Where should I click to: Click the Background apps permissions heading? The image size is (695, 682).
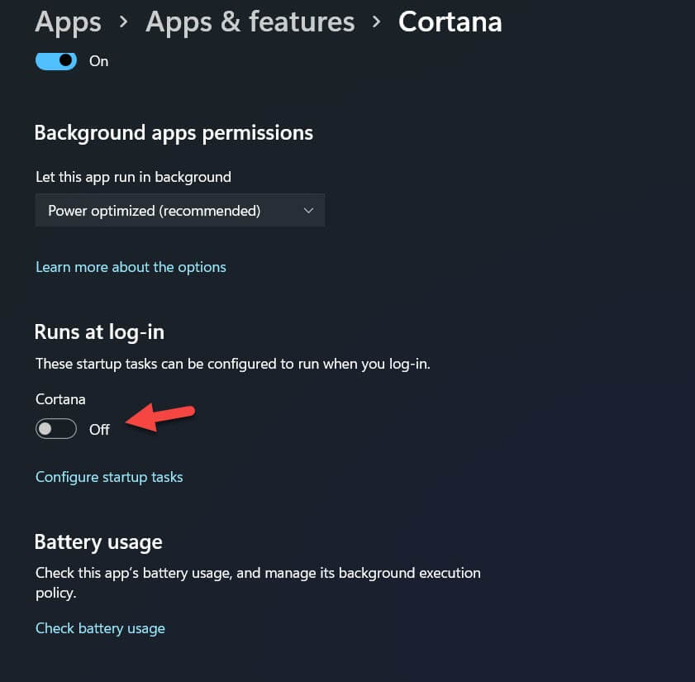pos(174,132)
